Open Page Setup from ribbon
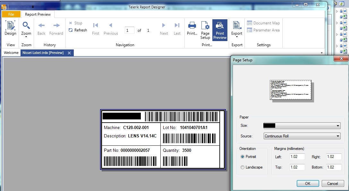The image size is (349, 191). pyautogui.click(x=205, y=30)
